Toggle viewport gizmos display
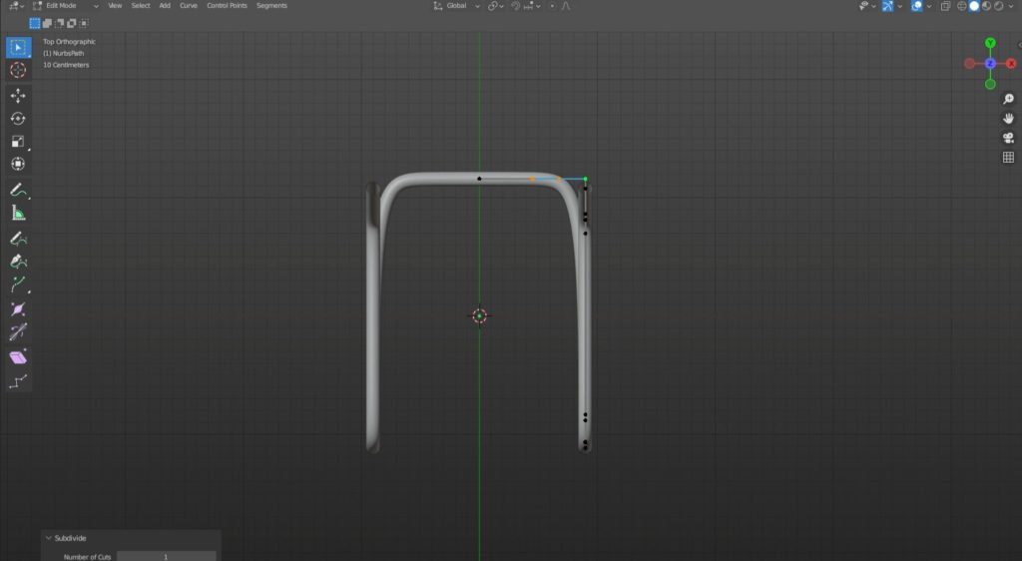Image resolution: width=1022 pixels, height=561 pixels. pyautogui.click(x=886, y=6)
